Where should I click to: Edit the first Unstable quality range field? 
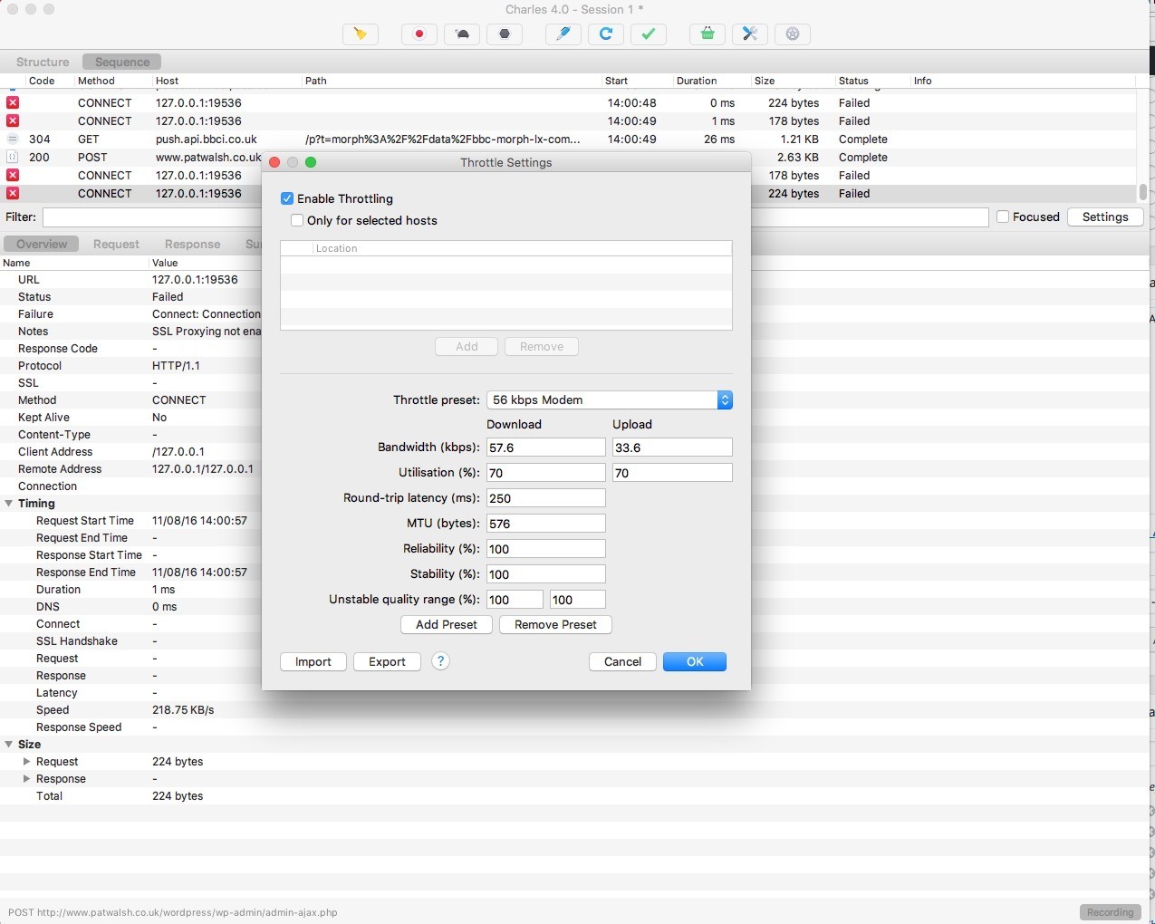click(515, 600)
